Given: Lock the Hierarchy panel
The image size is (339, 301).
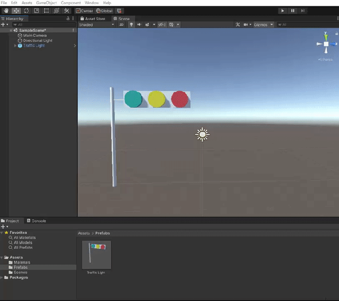Looking at the screenshot, I should (x=68, y=18).
